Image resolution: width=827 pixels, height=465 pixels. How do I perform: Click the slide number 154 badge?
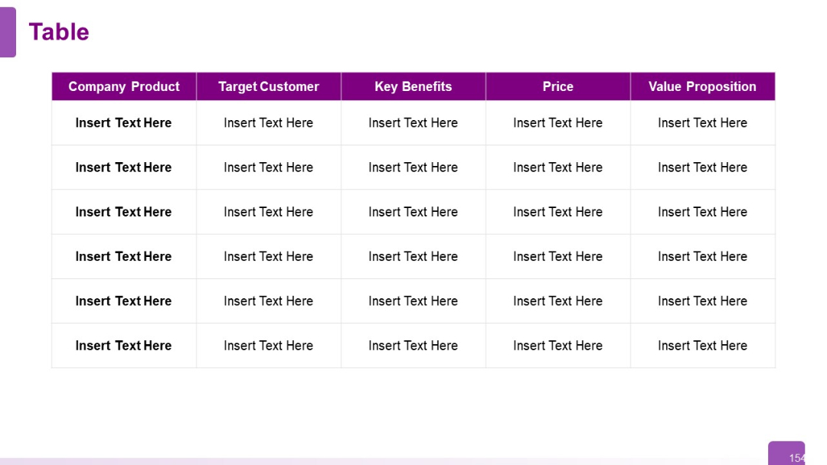click(x=789, y=455)
